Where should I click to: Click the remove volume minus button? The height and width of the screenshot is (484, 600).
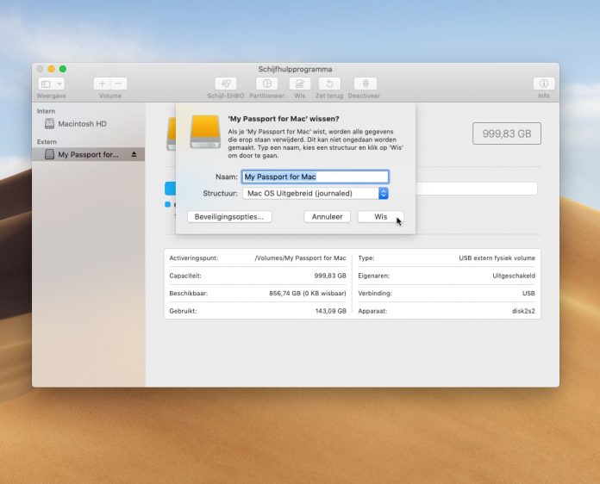pyautogui.click(x=119, y=84)
